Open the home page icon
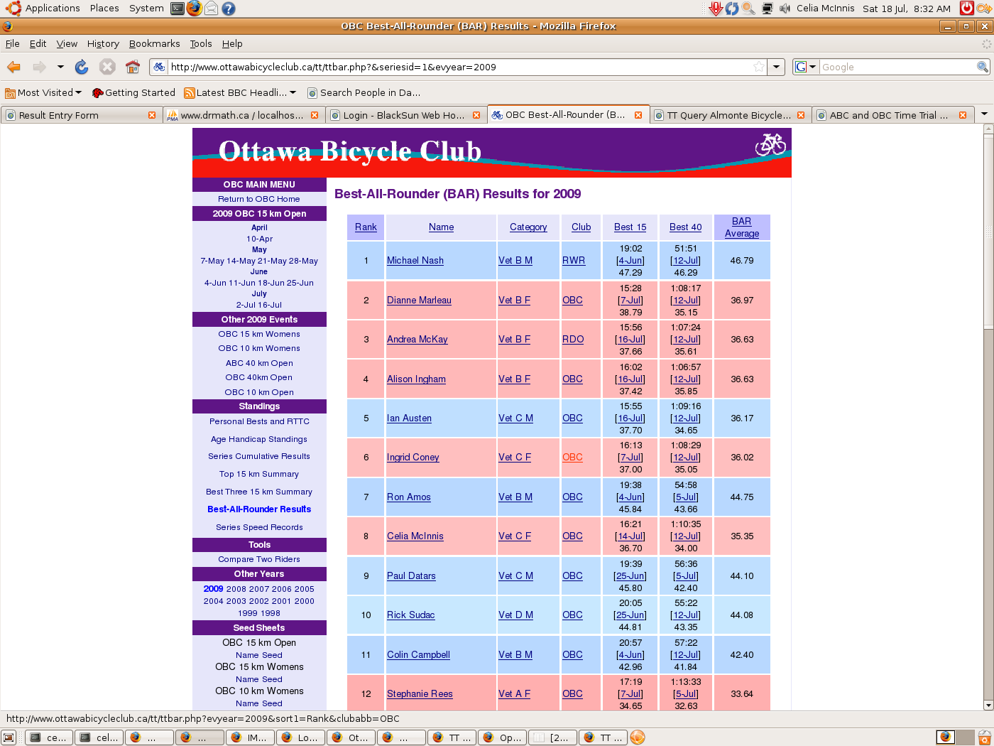Image resolution: width=994 pixels, height=746 pixels. click(133, 67)
